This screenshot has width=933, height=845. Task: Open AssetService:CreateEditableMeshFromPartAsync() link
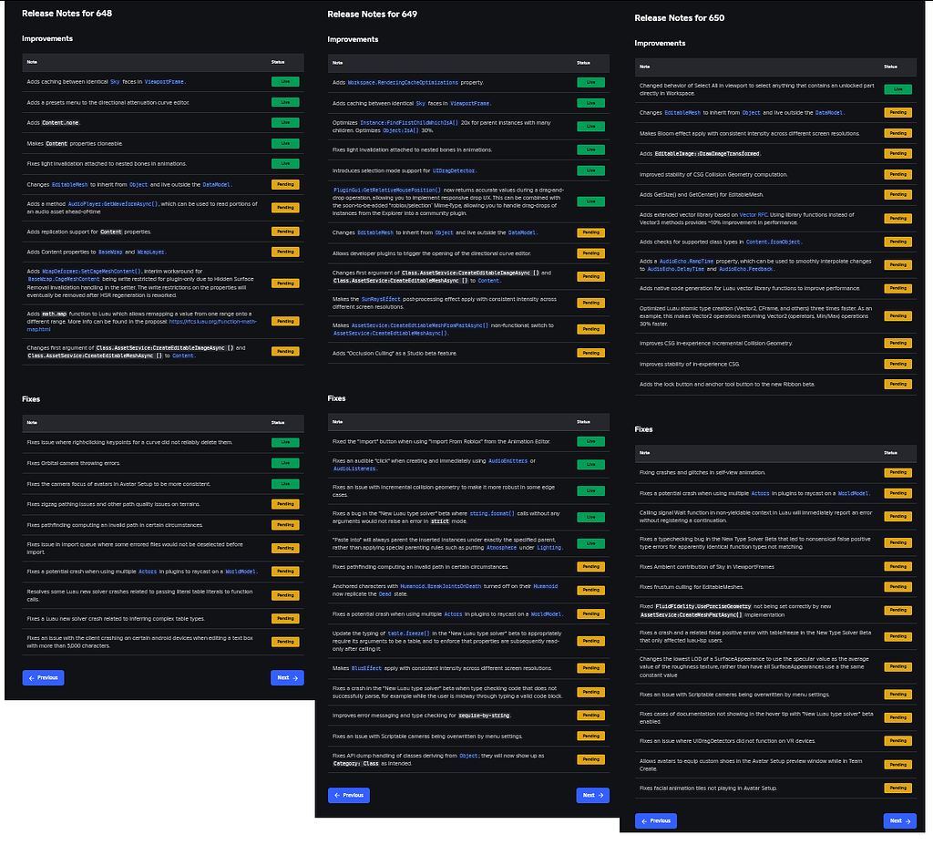[x=419, y=325]
